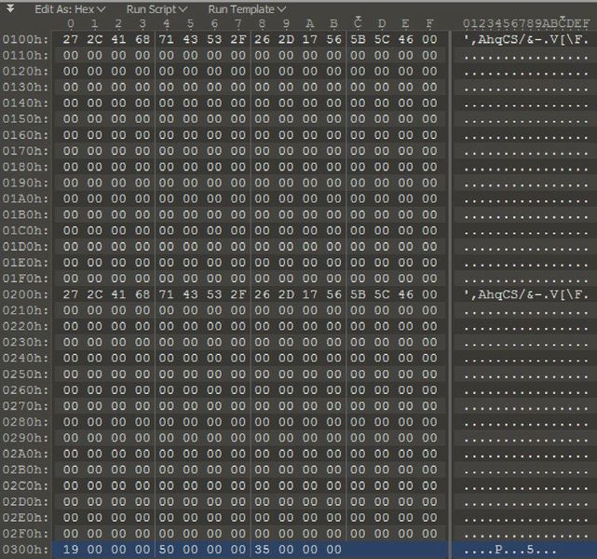Select byte 71 in row 0100h
Viewport: 597px width, 559px height.
[167, 39]
